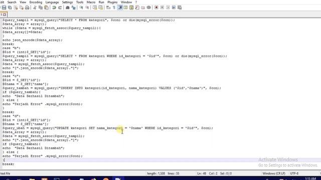The height and width of the screenshot is (180, 321).
Task: Click the 'while ($data = mysql_fetch_assoc' line
Action: (x=51, y=28)
